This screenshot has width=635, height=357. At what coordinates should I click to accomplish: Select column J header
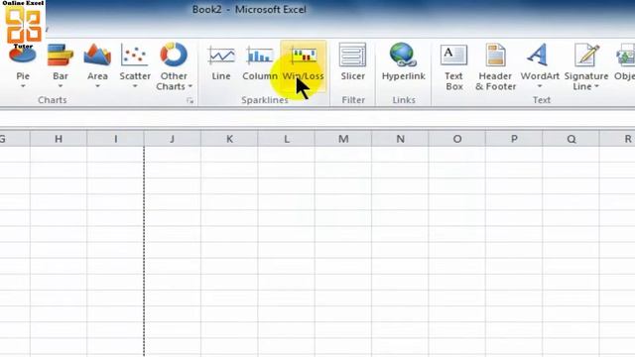pos(173,139)
